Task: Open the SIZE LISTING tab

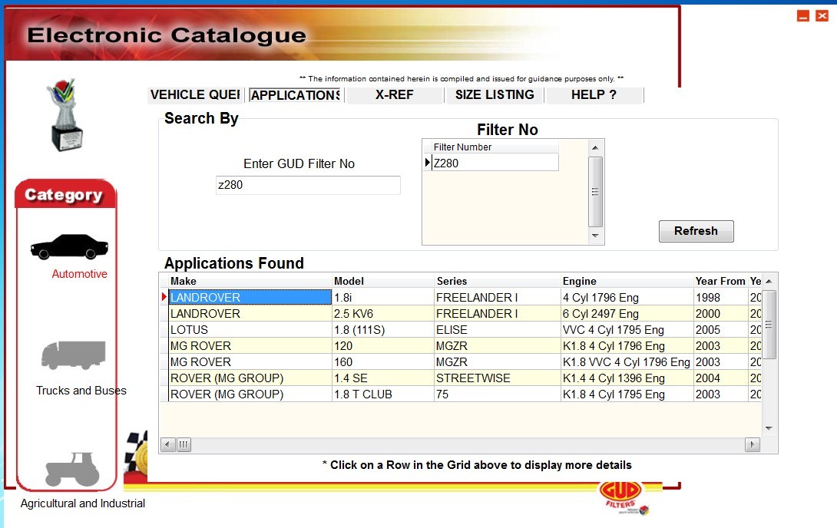Action: pyautogui.click(x=495, y=95)
